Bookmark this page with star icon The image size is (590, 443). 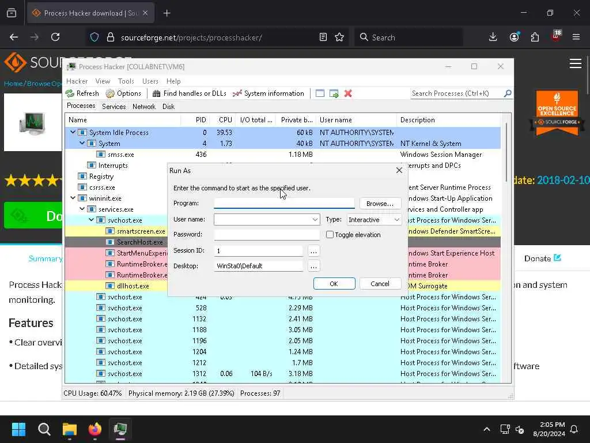click(x=339, y=37)
